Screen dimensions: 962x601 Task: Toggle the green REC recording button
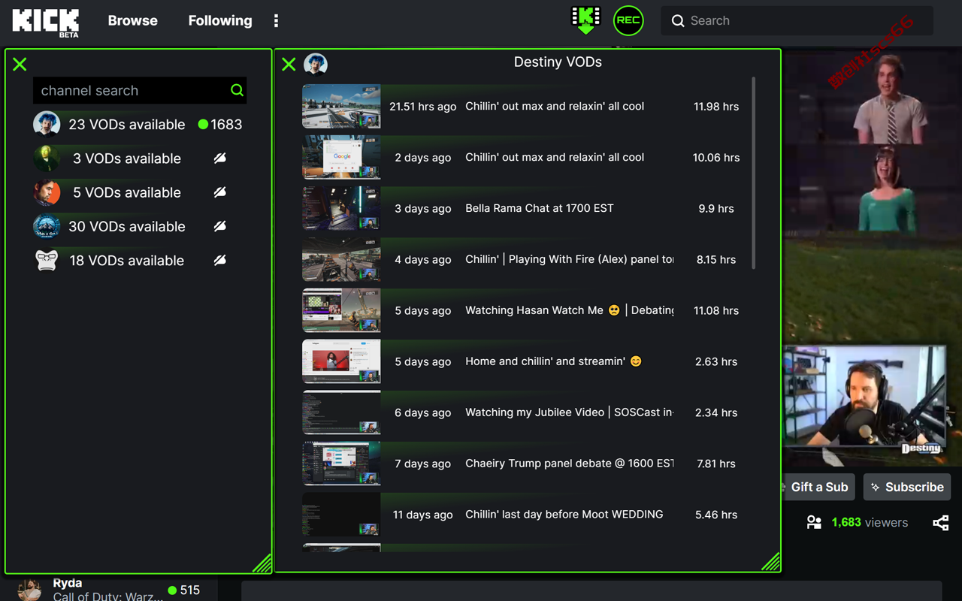click(628, 20)
